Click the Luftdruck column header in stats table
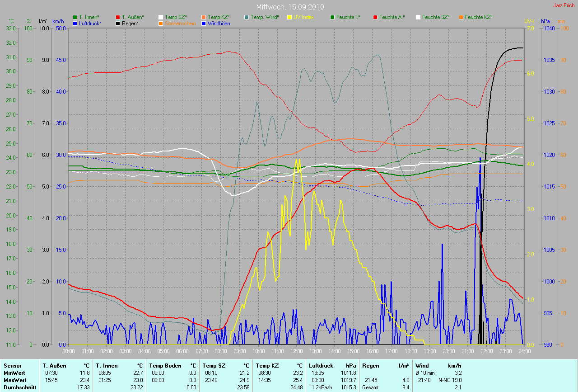 point(321,365)
